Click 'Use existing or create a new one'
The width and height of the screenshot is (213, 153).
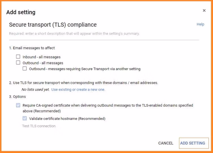(78, 90)
